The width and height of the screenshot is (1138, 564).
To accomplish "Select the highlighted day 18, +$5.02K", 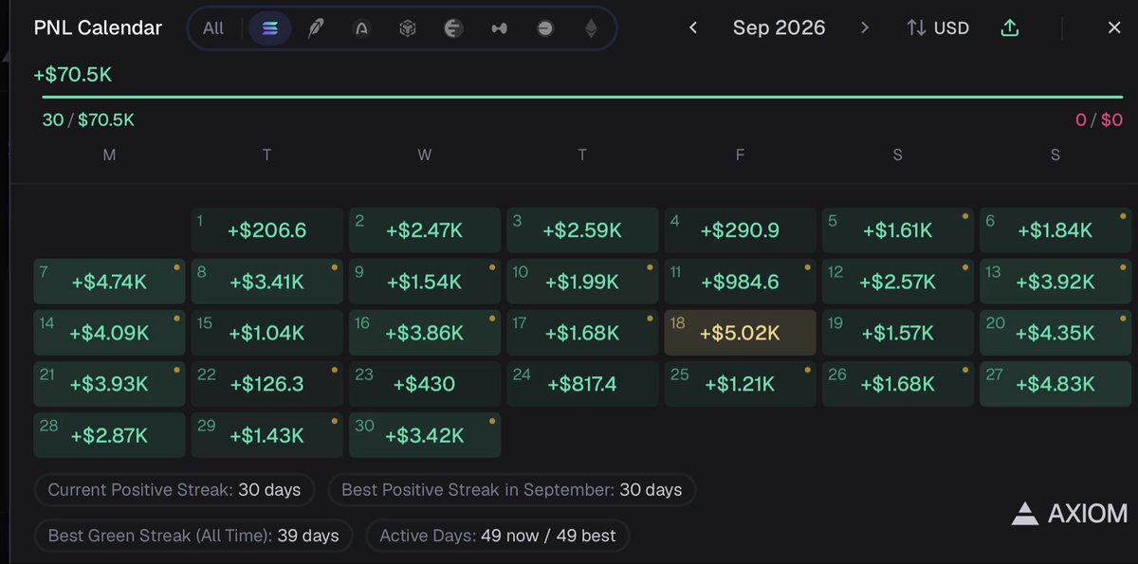I will [x=740, y=333].
